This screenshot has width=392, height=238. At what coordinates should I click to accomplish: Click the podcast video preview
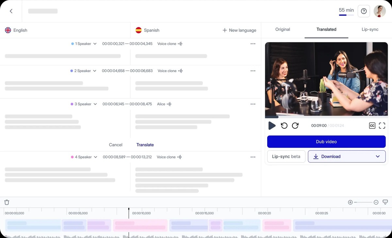click(x=326, y=79)
